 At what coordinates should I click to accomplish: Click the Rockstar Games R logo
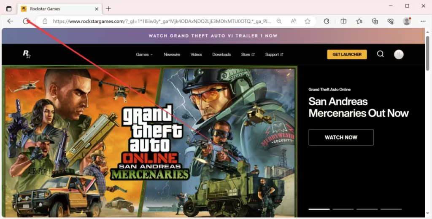[27, 54]
